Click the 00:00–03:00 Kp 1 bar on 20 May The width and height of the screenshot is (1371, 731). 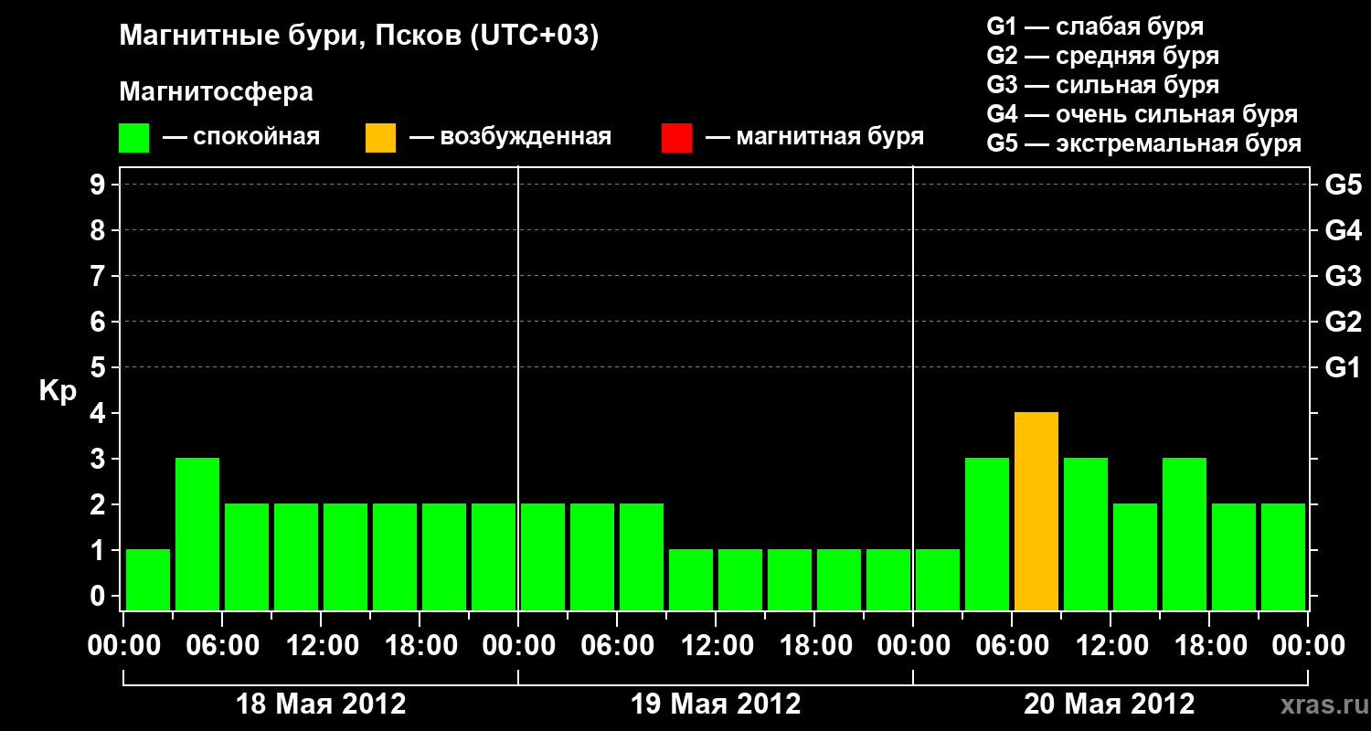click(938, 579)
